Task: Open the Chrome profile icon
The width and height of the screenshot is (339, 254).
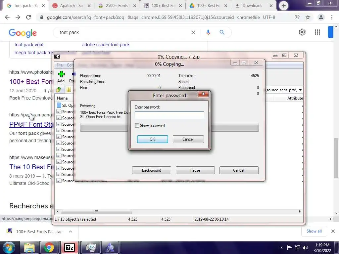Action: 321,17
